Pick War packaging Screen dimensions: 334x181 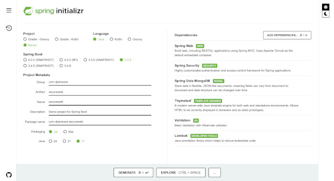click(69, 132)
